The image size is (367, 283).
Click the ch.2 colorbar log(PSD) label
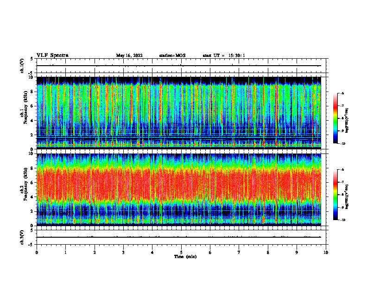pos(347,197)
